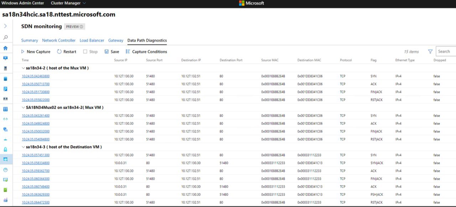Sort by the Source Port column header
The image size is (456, 207).
tap(154, 60)
